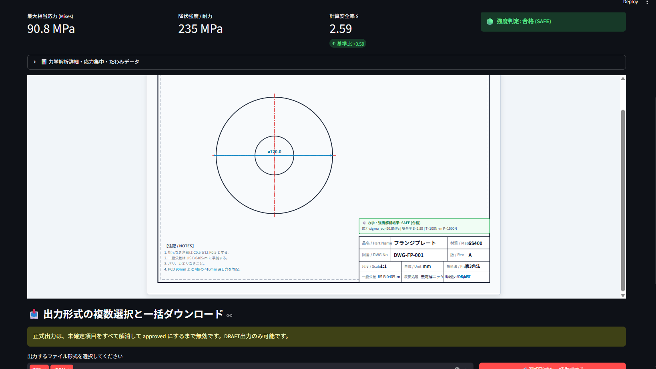Click the drawing preview vertical scrollbar thumb

623,200
